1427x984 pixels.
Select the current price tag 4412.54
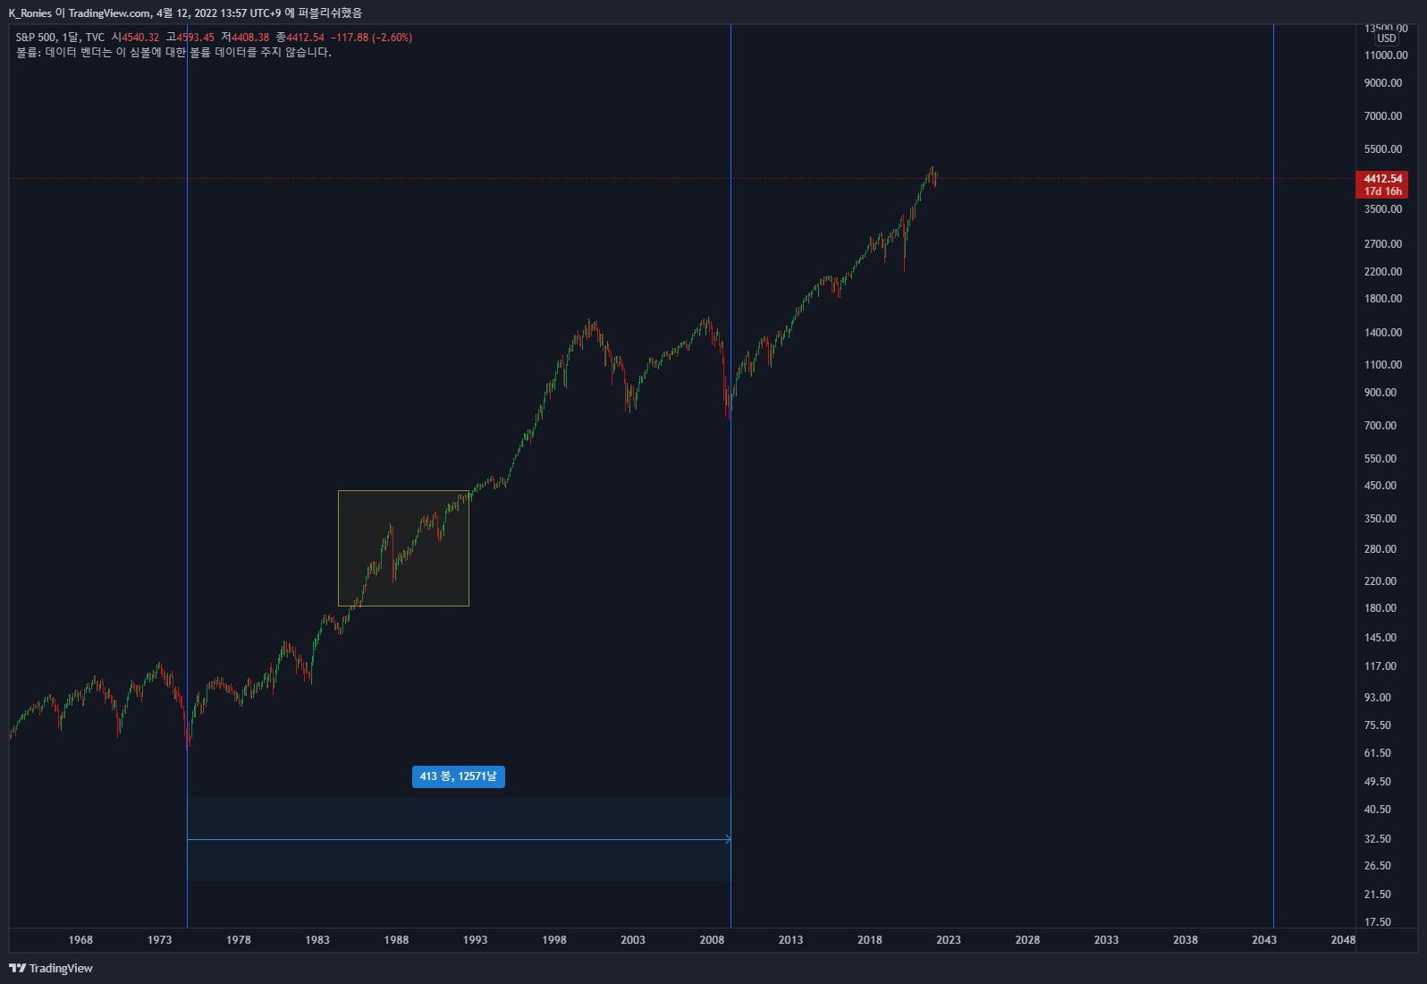tap(1382, 179)
